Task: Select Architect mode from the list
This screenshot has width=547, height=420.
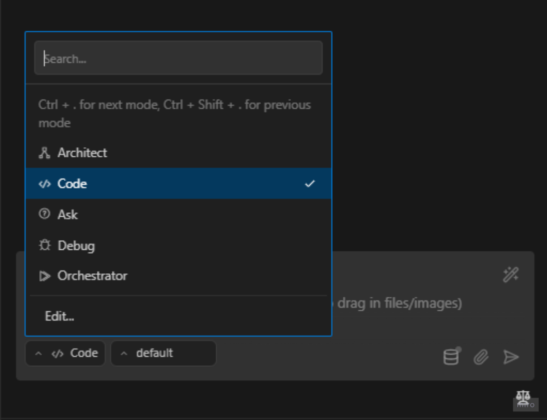Action: [82, 153]
